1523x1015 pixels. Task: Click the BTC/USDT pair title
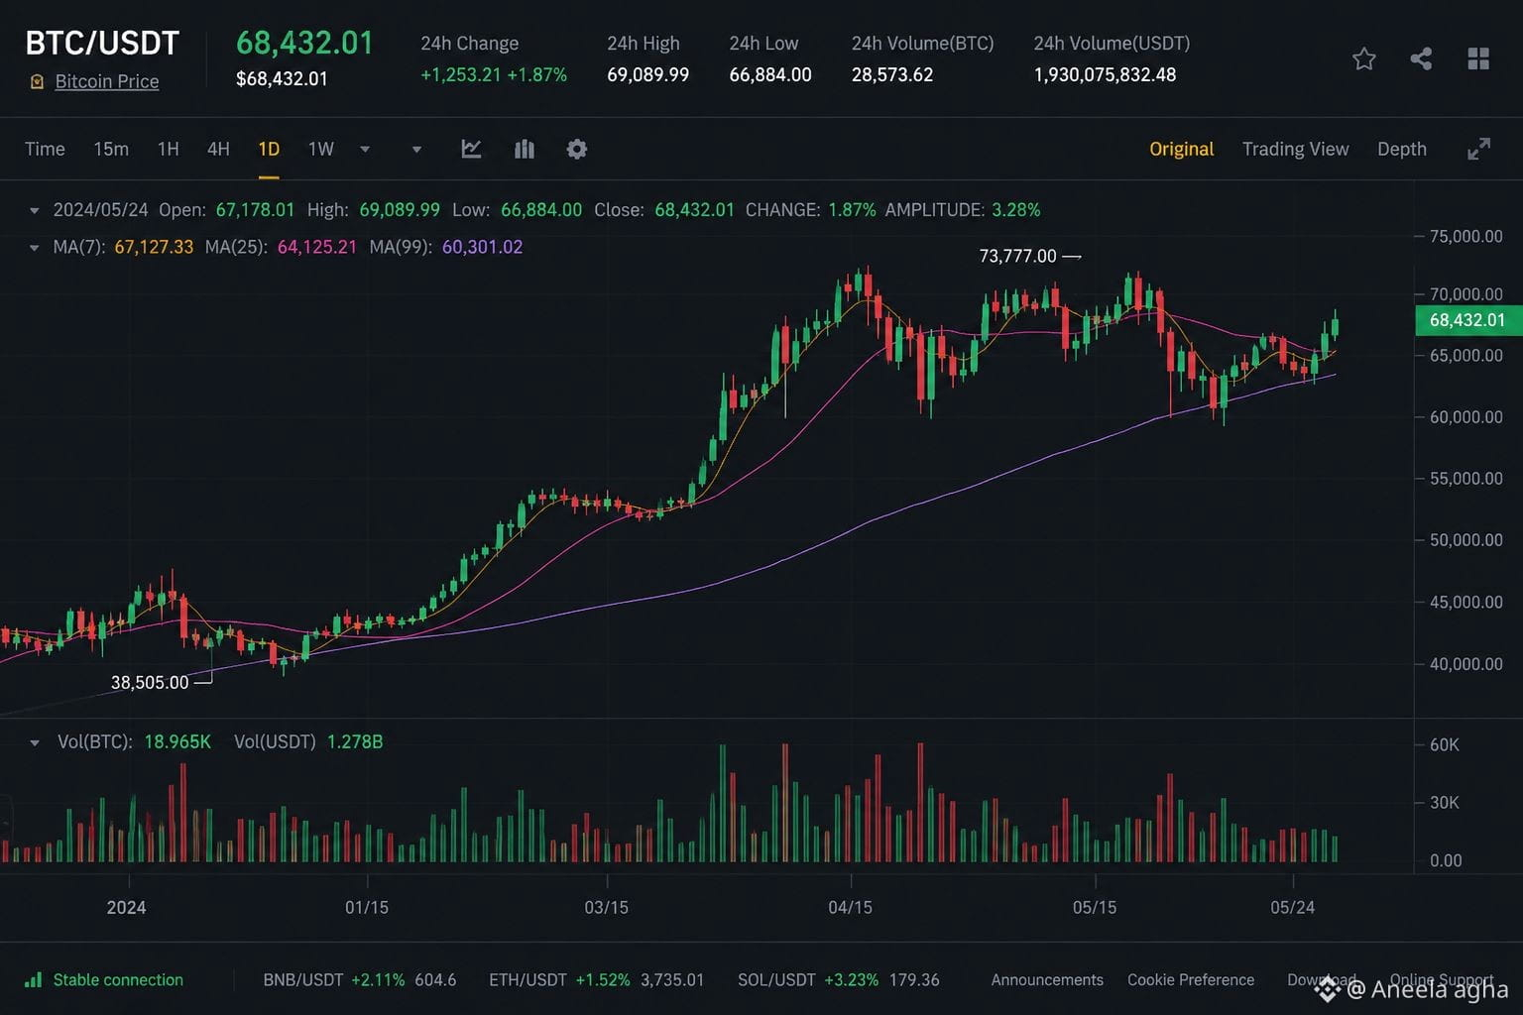(102, 44)
